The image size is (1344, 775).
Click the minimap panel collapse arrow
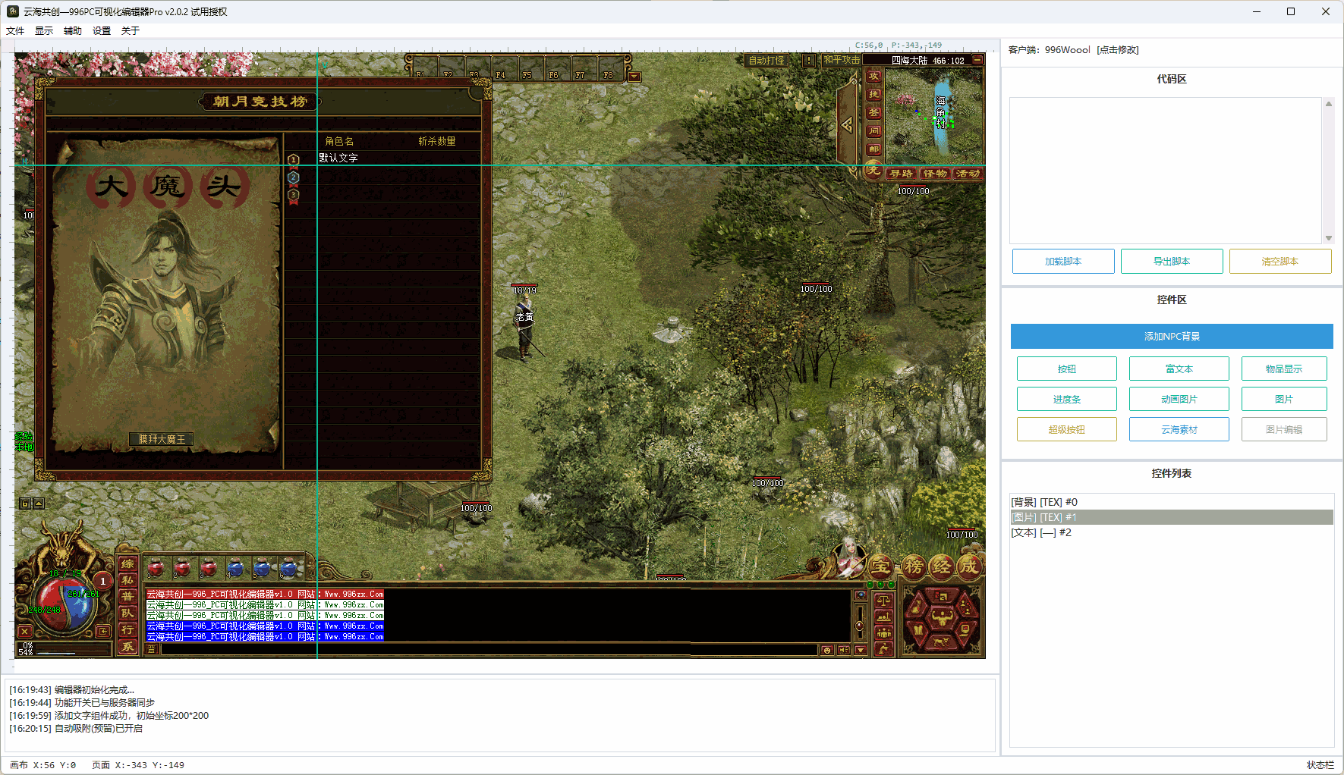pyautogui.click(x=847, y=125)
